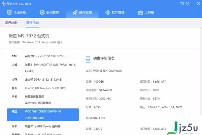Switch to 全面诊断 tab
The height and width of the screenshot is (135, 202).
coord(16,12)
